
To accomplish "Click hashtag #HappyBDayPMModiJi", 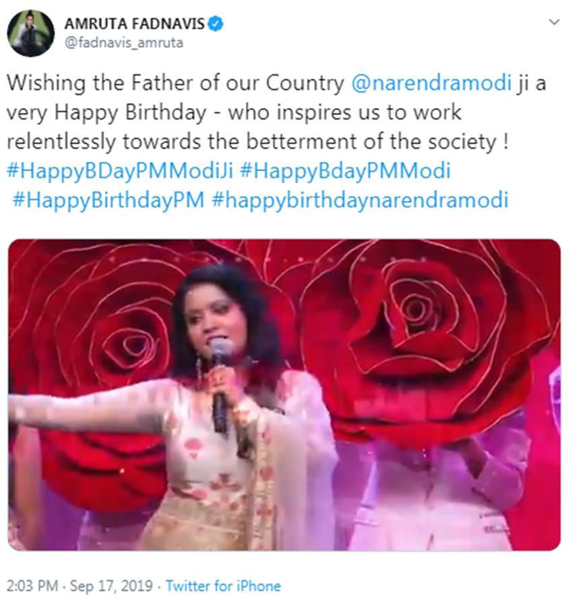I will [x=120, y=171].
